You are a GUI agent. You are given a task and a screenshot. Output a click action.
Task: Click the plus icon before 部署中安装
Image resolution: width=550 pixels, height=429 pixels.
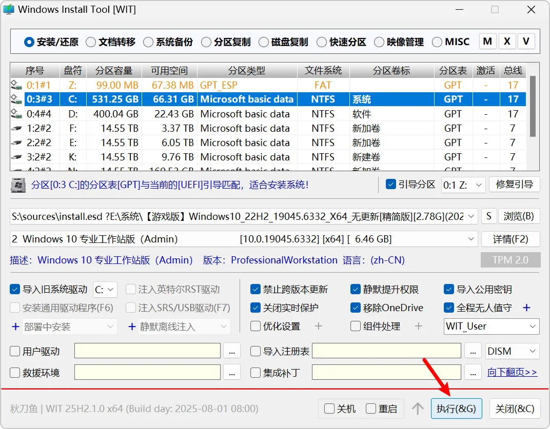tap(15, 326)
